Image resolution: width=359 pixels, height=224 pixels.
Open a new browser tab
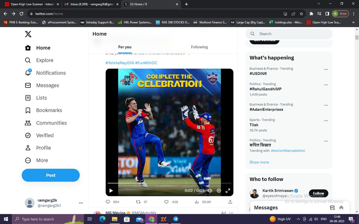(187, 4)
